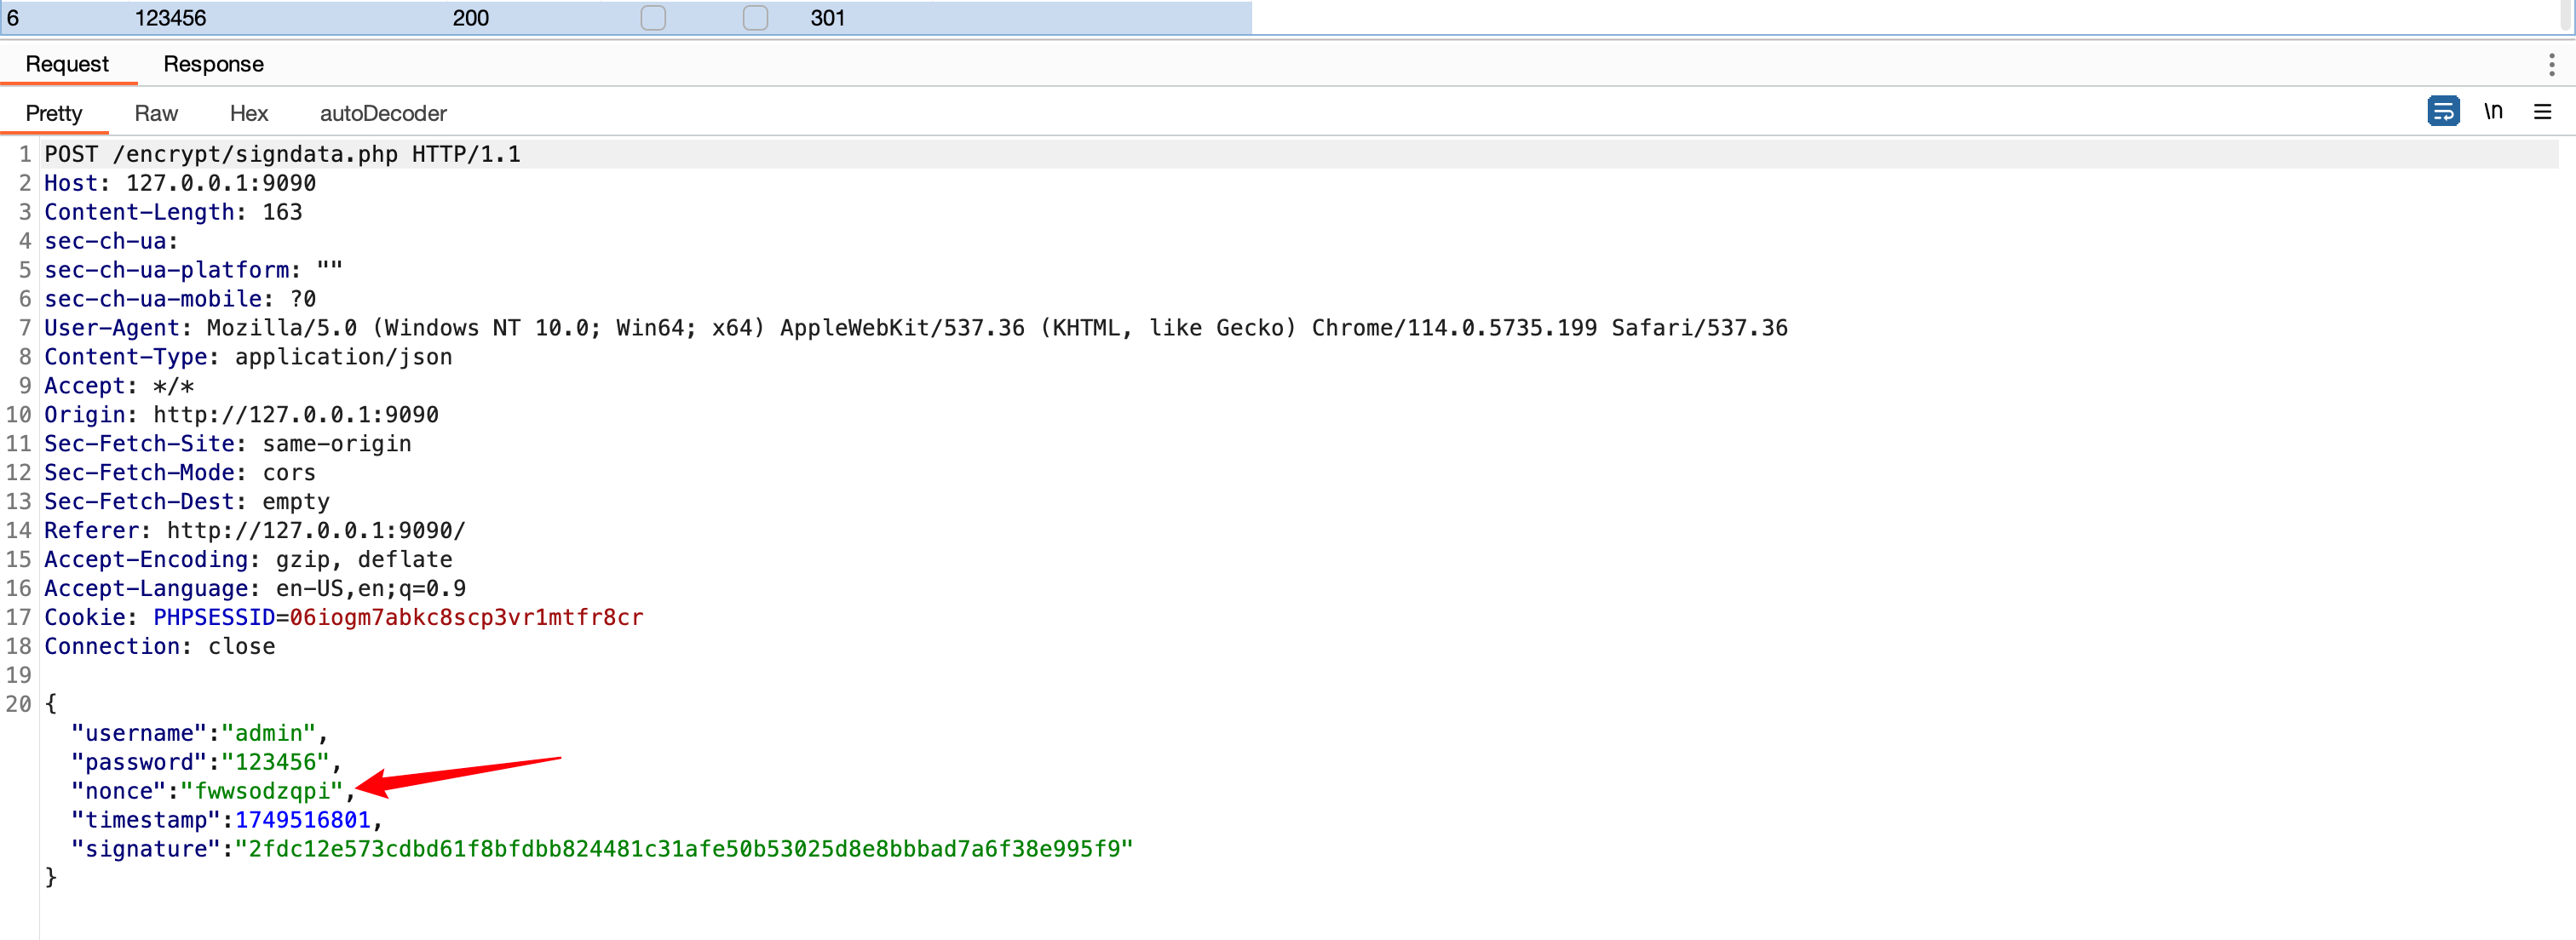Click the Connection: close line
The image size is (2576, 940).
(160, 647)
